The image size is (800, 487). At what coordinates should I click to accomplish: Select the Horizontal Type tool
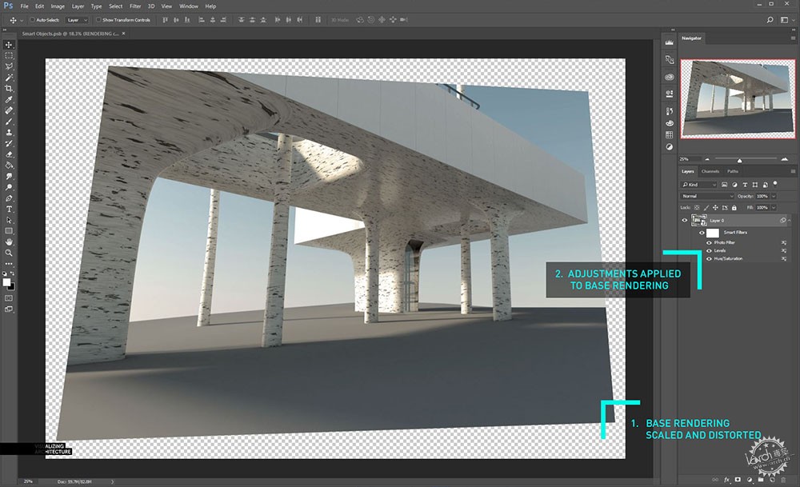[x=9, y=209]
